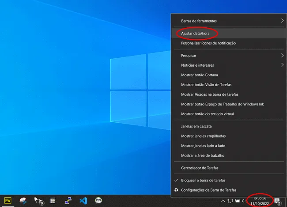
Task: Choose Personalizar ícones de notificação
Action: point(229,43)
